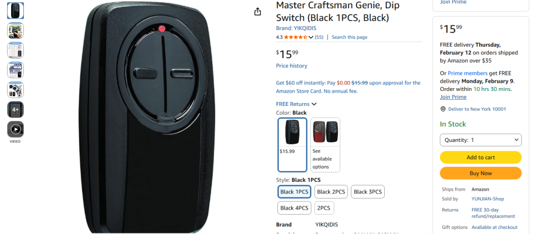Screen dimensions: 536x234
Task: Open the Price history link
Action: point(291,66)
